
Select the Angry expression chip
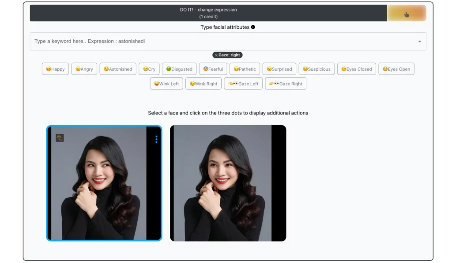[84, 69]
